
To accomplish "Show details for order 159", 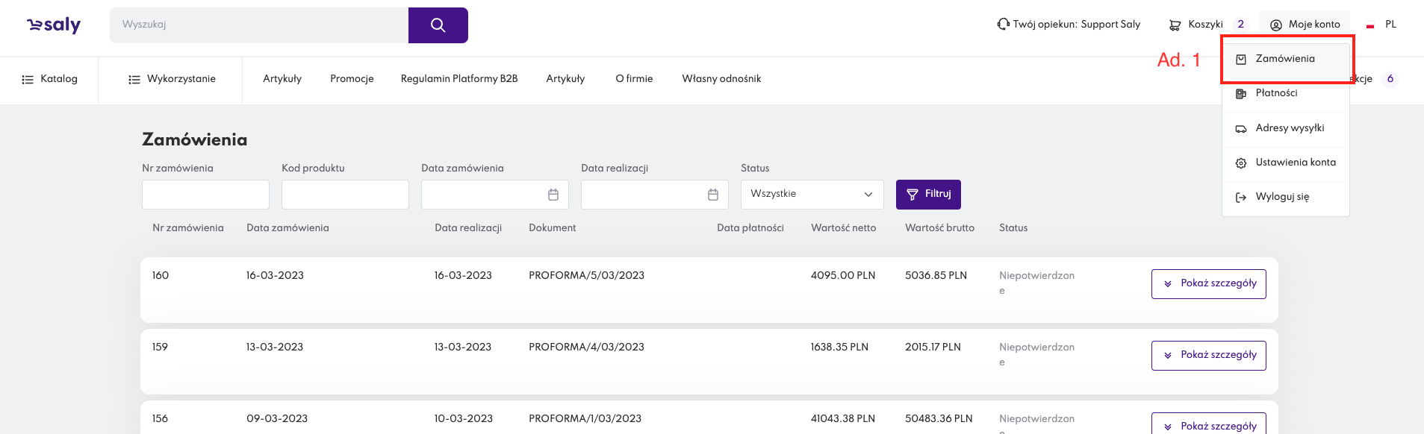I will 1208,356.
